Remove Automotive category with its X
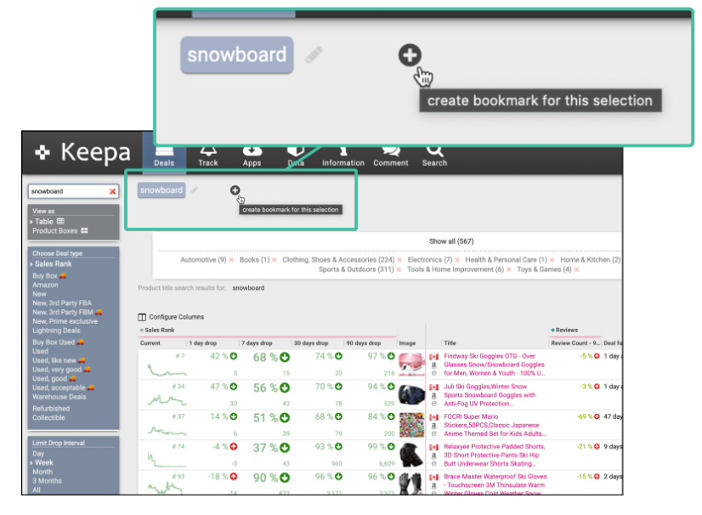Screen dimensions: 702x515 pos(231,260)
